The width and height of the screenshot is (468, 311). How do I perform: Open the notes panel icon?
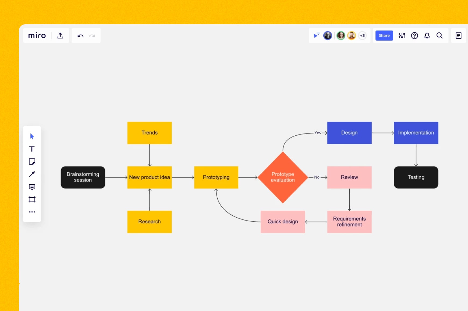tap(459, 36)
